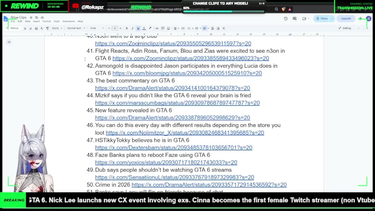Click the Upgrade button
This screenshot has height=211, width=375.
click(346, 19)
